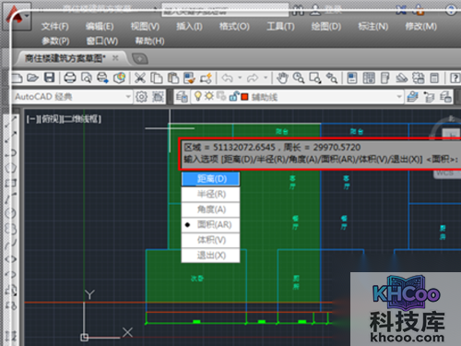Image resolution: width=461 pixels, height=346 pixels.
Task: Open the 标注(N) menu
Action: 373,27
